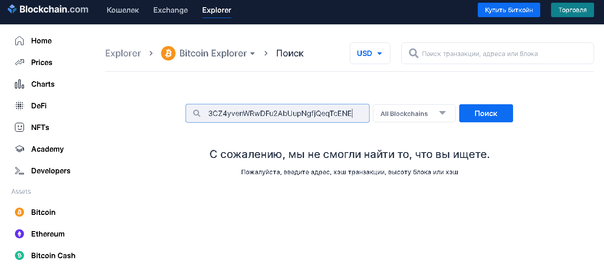The height and width of the screenshot is (269, 604).
Task: Click the Bitcoin Cash asset icon
Action: (19, 256)
